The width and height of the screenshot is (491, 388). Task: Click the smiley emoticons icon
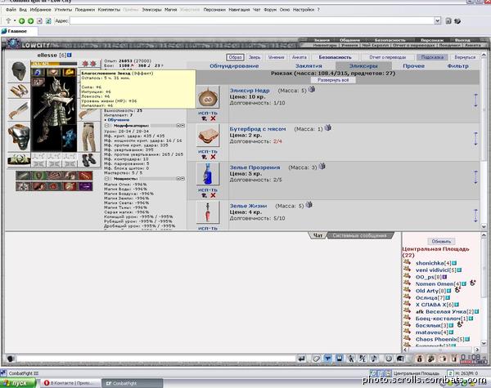[389, 359]
